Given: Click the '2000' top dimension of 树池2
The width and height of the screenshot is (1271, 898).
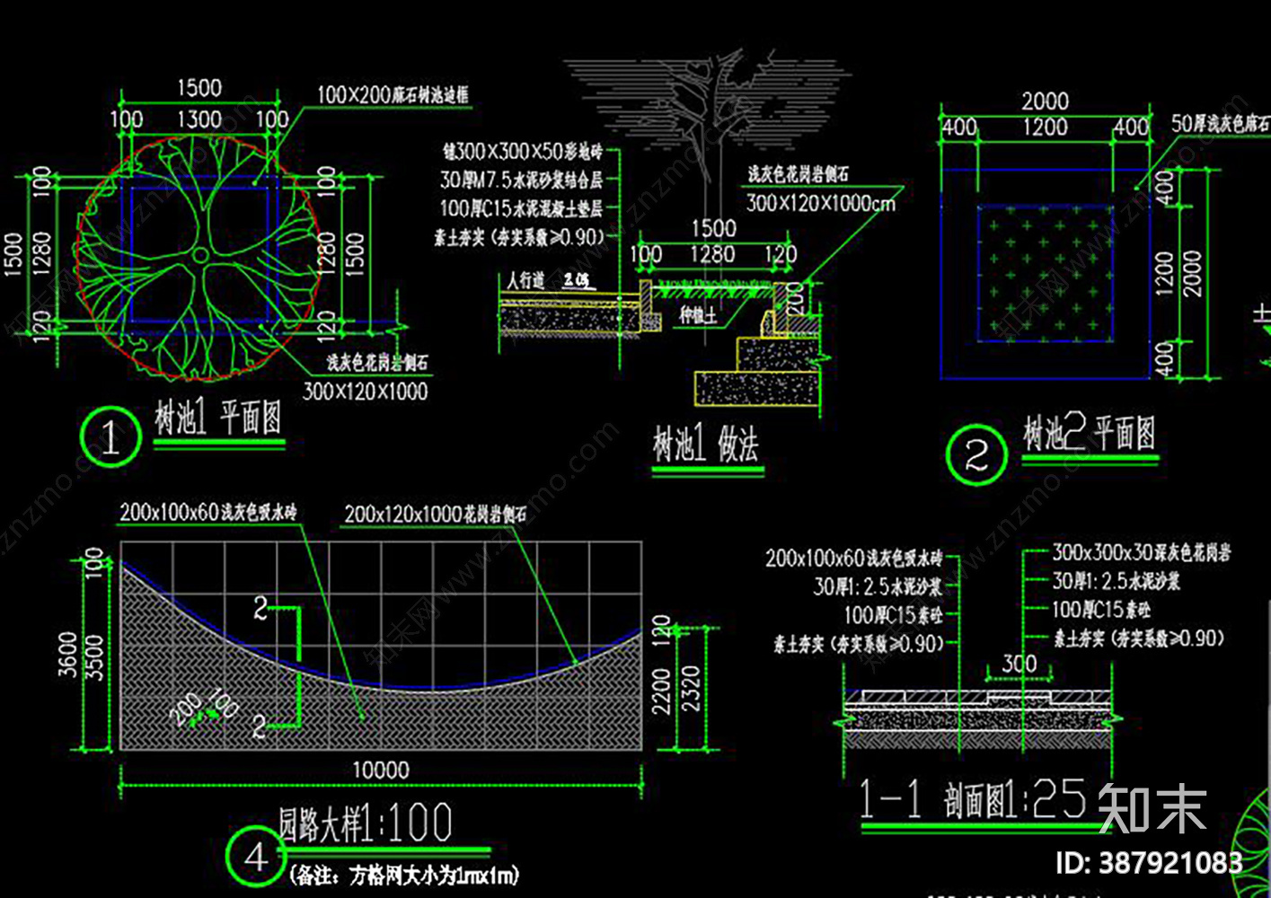Looking at the screenshot, I should pos(1045,101).
